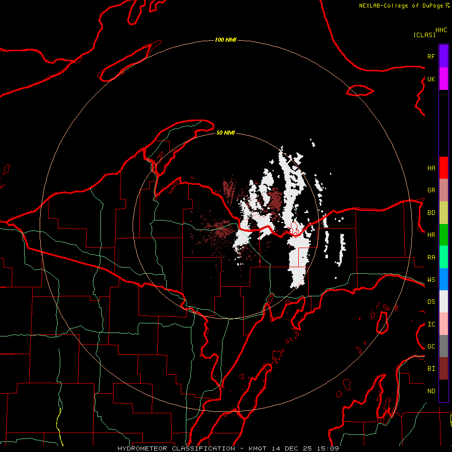The height and width of the screenshot is (452, 452).
Task: Click the RF purple legend swatch
Action: coord(443,56)
